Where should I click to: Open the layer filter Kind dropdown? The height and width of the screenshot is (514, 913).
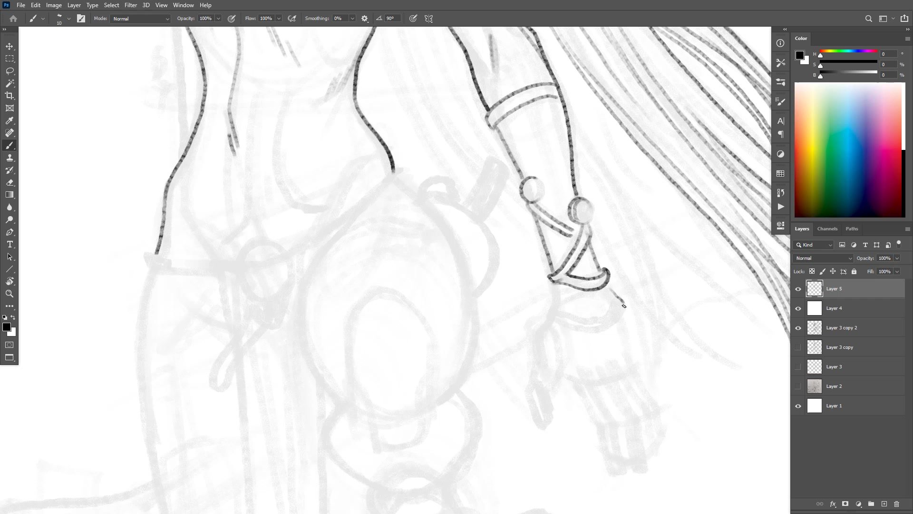(x=814, y=245)
